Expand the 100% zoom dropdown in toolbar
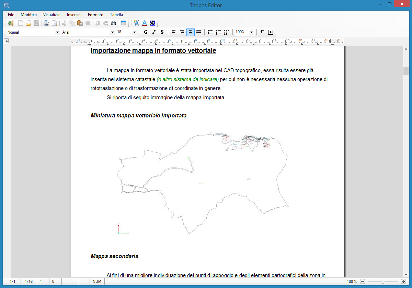This screenshot has width=412, height=288. 252,32
